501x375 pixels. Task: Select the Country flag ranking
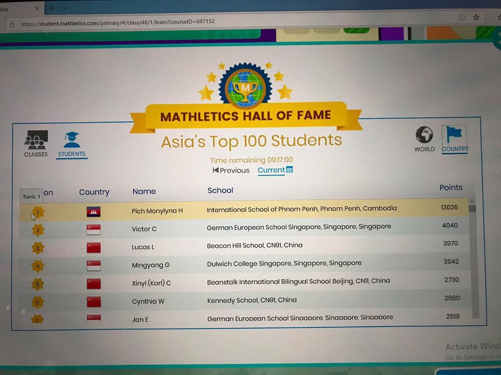coord(454,134)
